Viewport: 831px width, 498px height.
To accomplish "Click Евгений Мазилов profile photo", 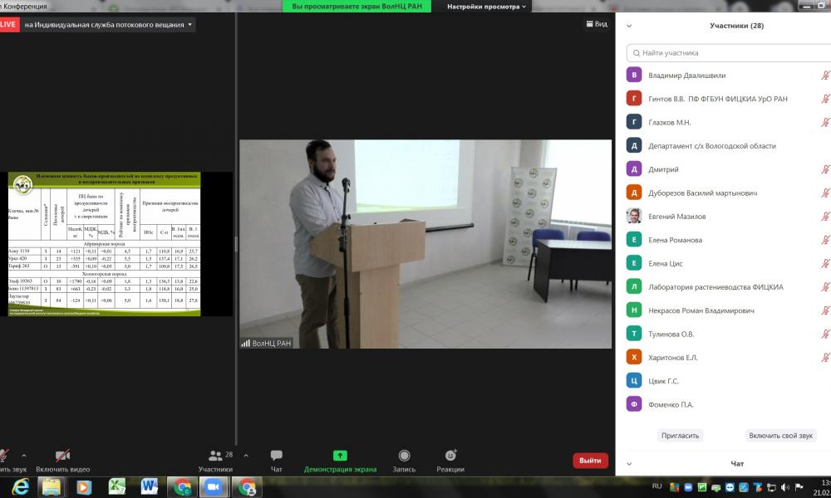I will click(x=634, y=216).
